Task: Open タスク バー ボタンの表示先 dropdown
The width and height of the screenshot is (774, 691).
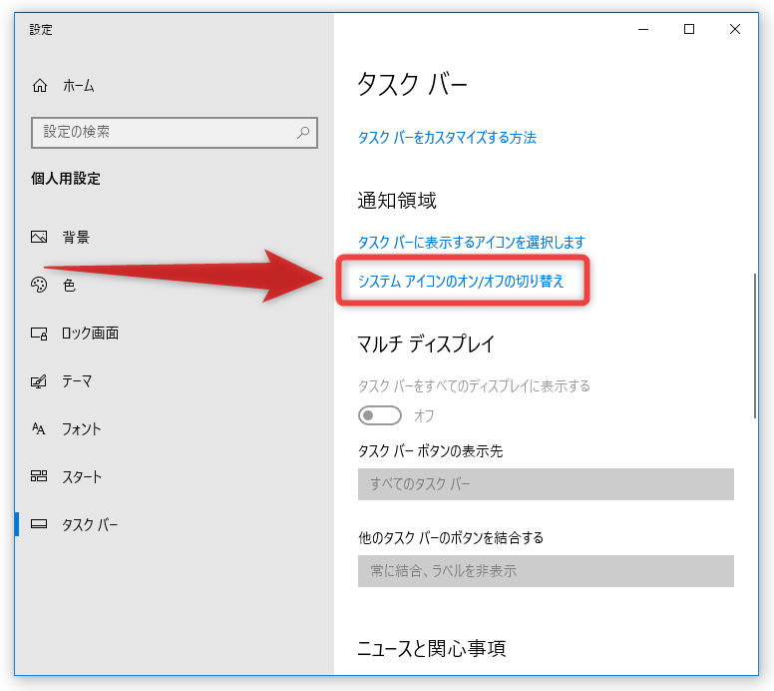Action: (546, 484)
